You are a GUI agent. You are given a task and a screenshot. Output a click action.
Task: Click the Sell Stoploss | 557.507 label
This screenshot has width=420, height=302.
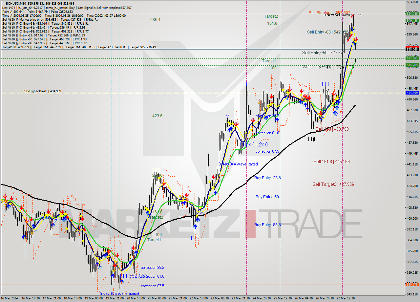(329, 12)
